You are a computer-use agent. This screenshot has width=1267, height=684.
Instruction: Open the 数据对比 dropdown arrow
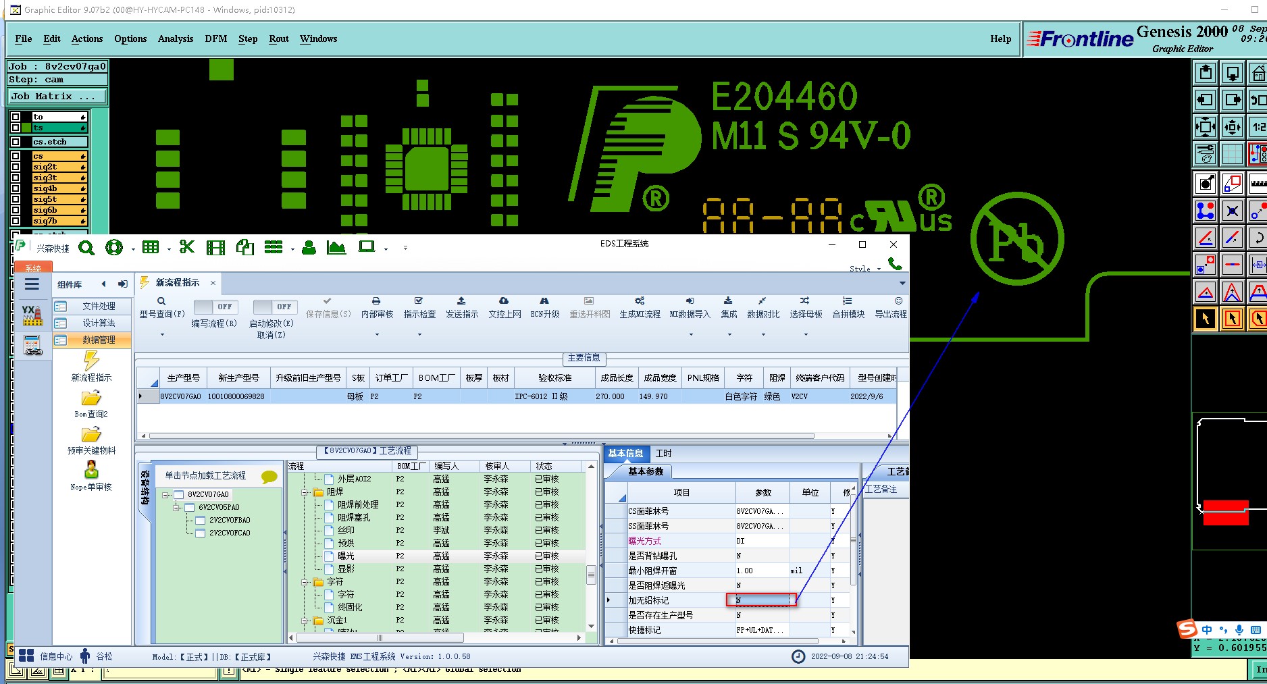point(763,334)
